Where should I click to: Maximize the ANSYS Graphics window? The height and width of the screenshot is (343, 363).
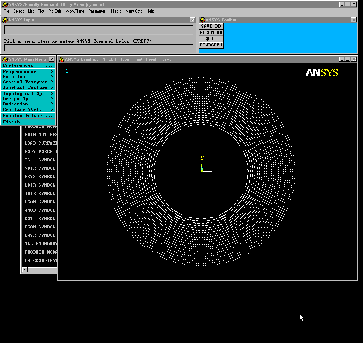[348, 59]
